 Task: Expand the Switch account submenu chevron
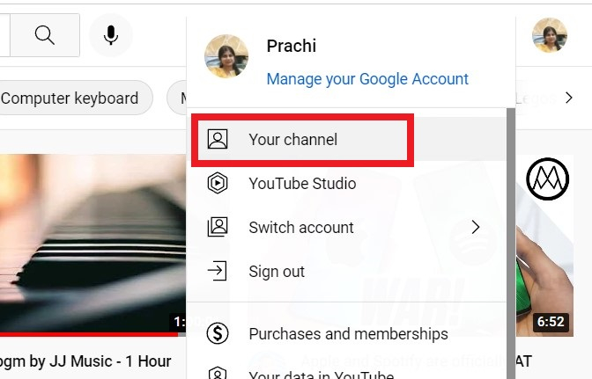[476, 227]
